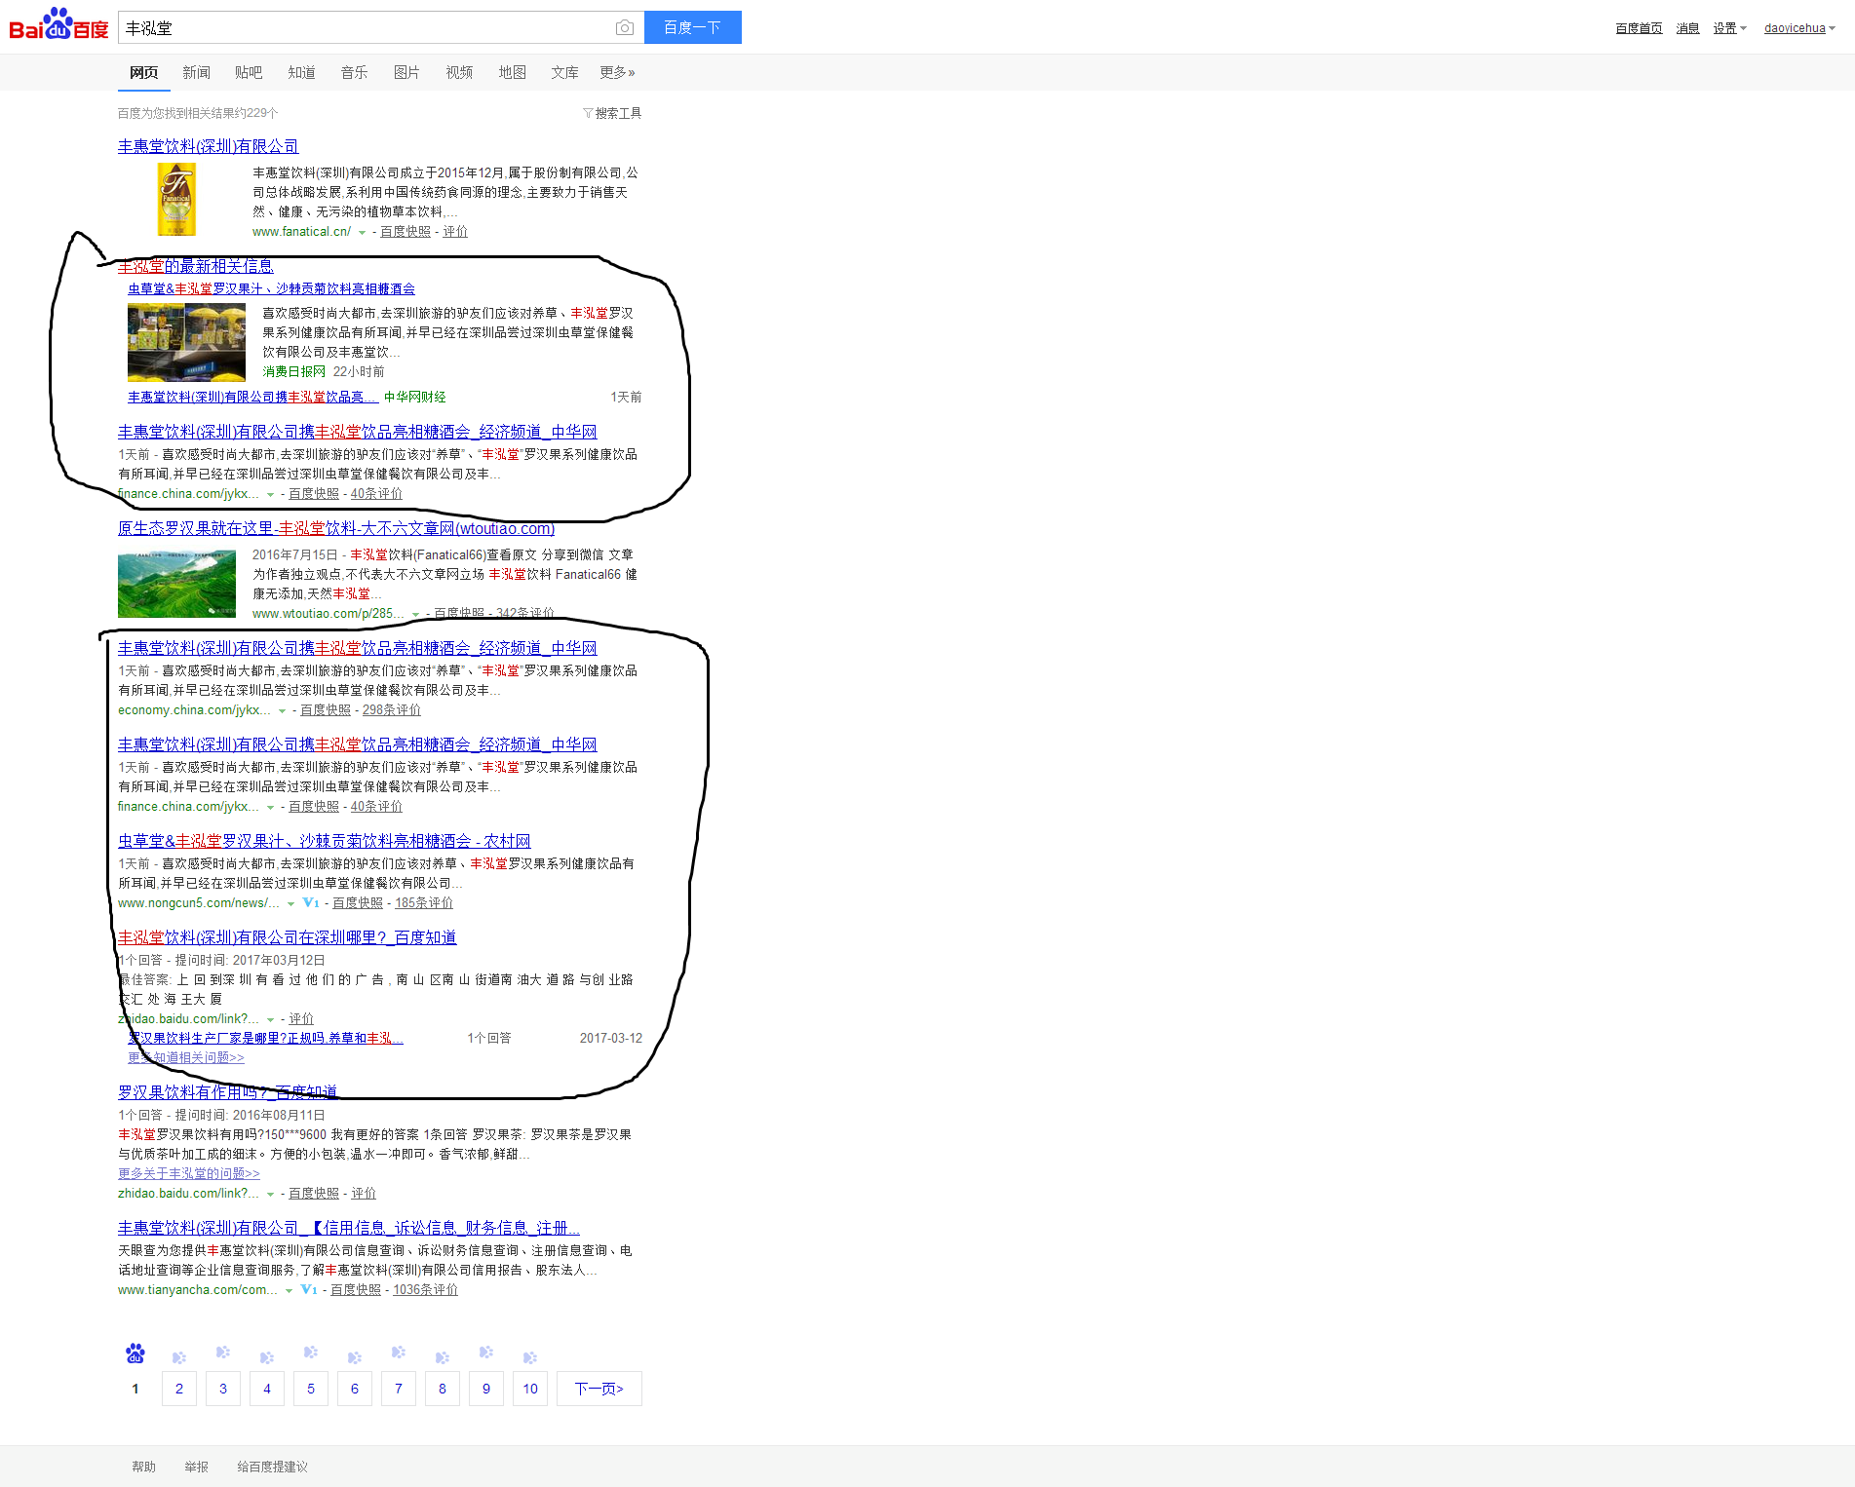The height and width of the screenshot is (1487, 1855).
Task: Click the paw icon above page 2
Action: (x=179, y=1357)
